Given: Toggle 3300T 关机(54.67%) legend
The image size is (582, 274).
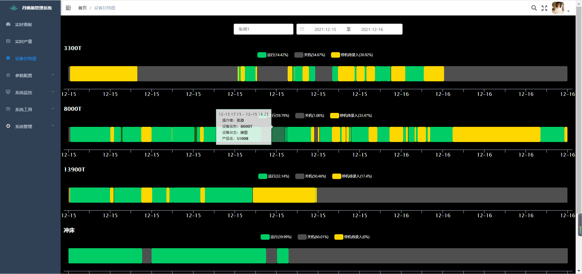Looking at the screenshot, I should point(309,55).
